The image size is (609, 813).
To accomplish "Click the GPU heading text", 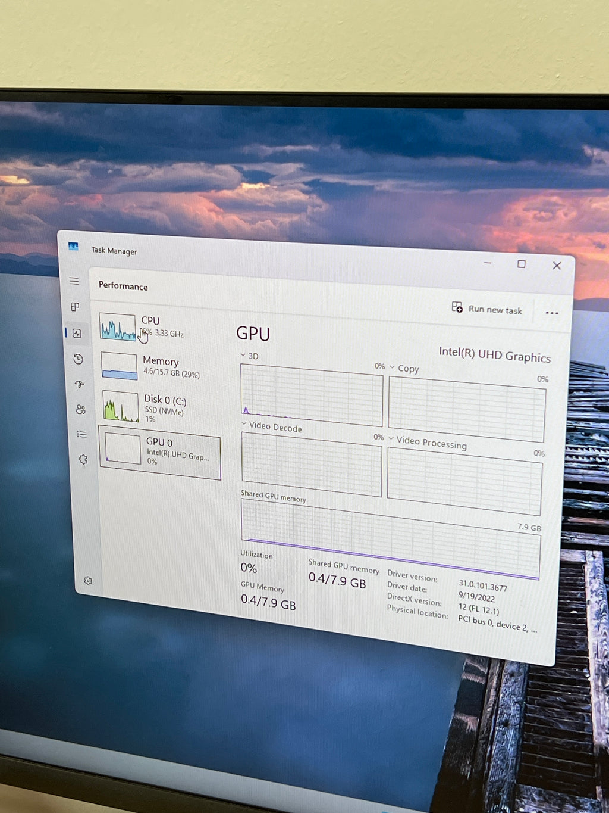I will click(253, 334).
